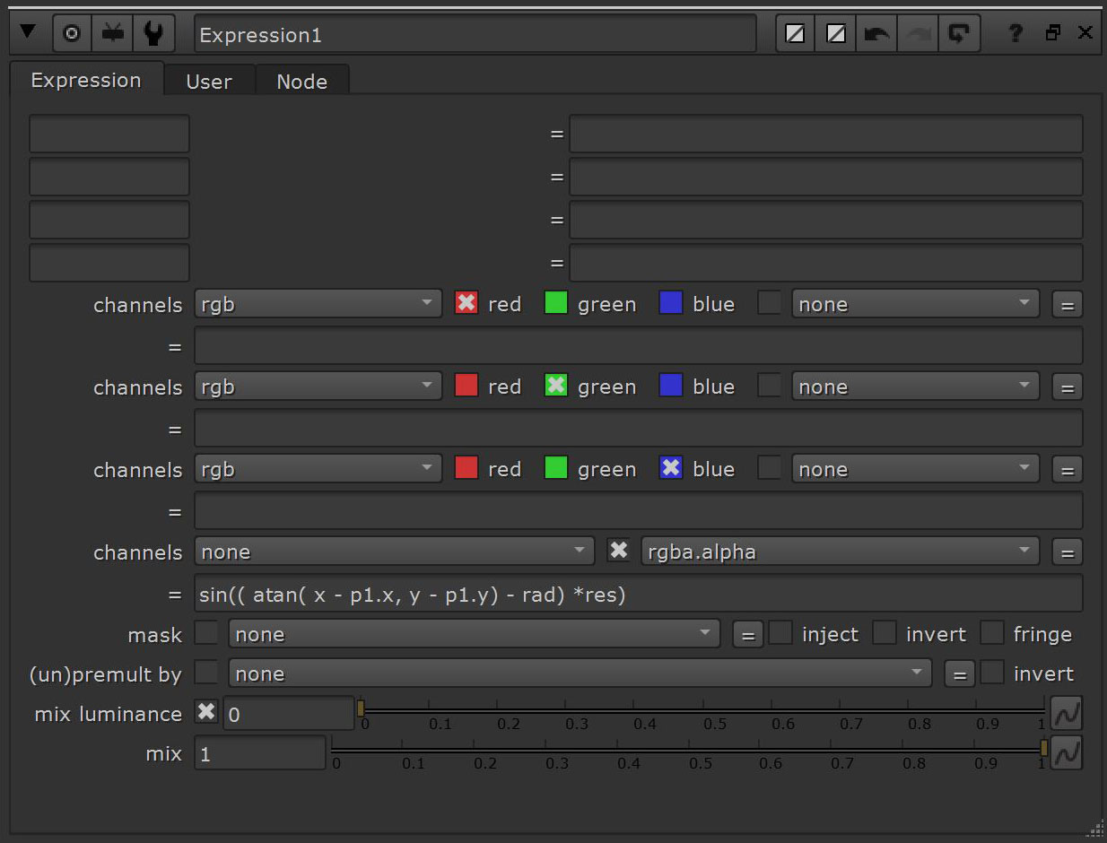Image resolution: width=1107 pixels, height=843 pixels.
Task: Open the curve editor beside the mix slider
Action: (1067, 752)
